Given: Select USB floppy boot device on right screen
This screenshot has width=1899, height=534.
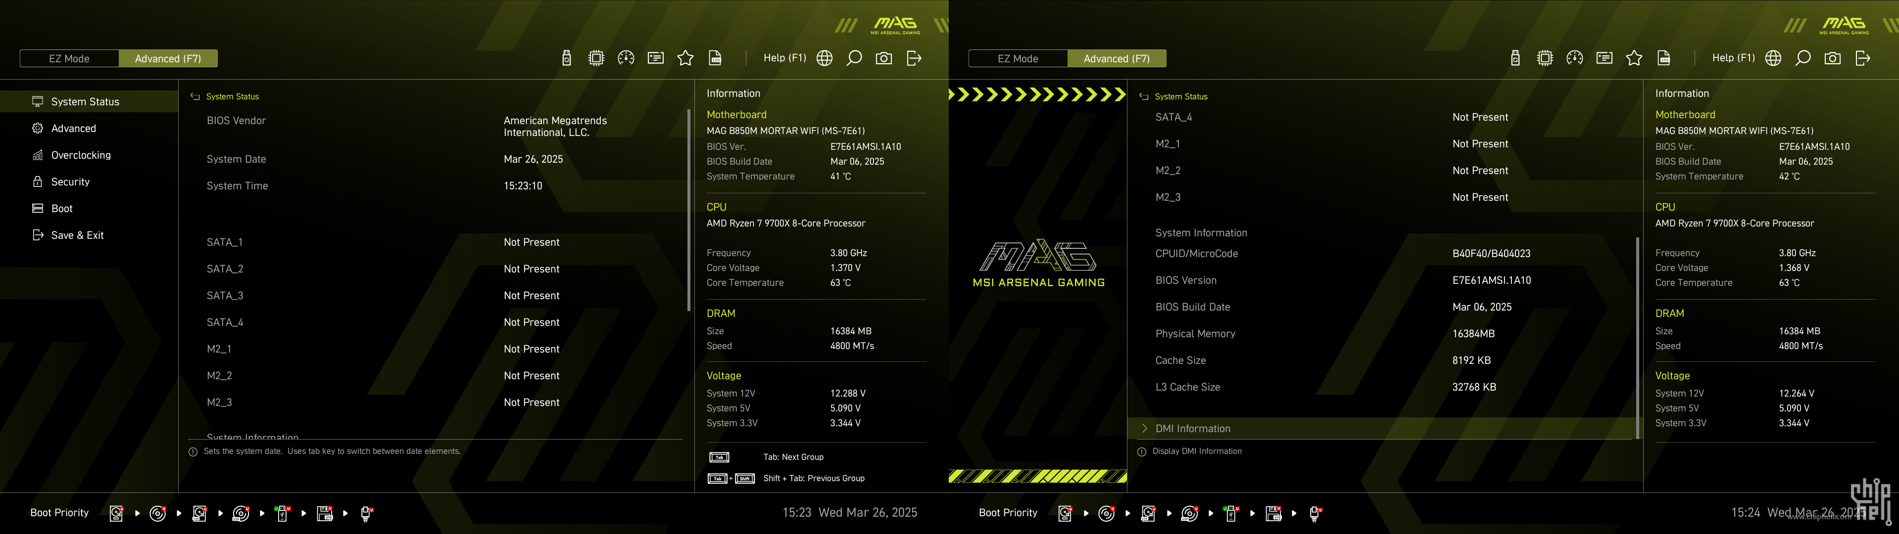Looking at the screenshot, I should [1273, 513].
